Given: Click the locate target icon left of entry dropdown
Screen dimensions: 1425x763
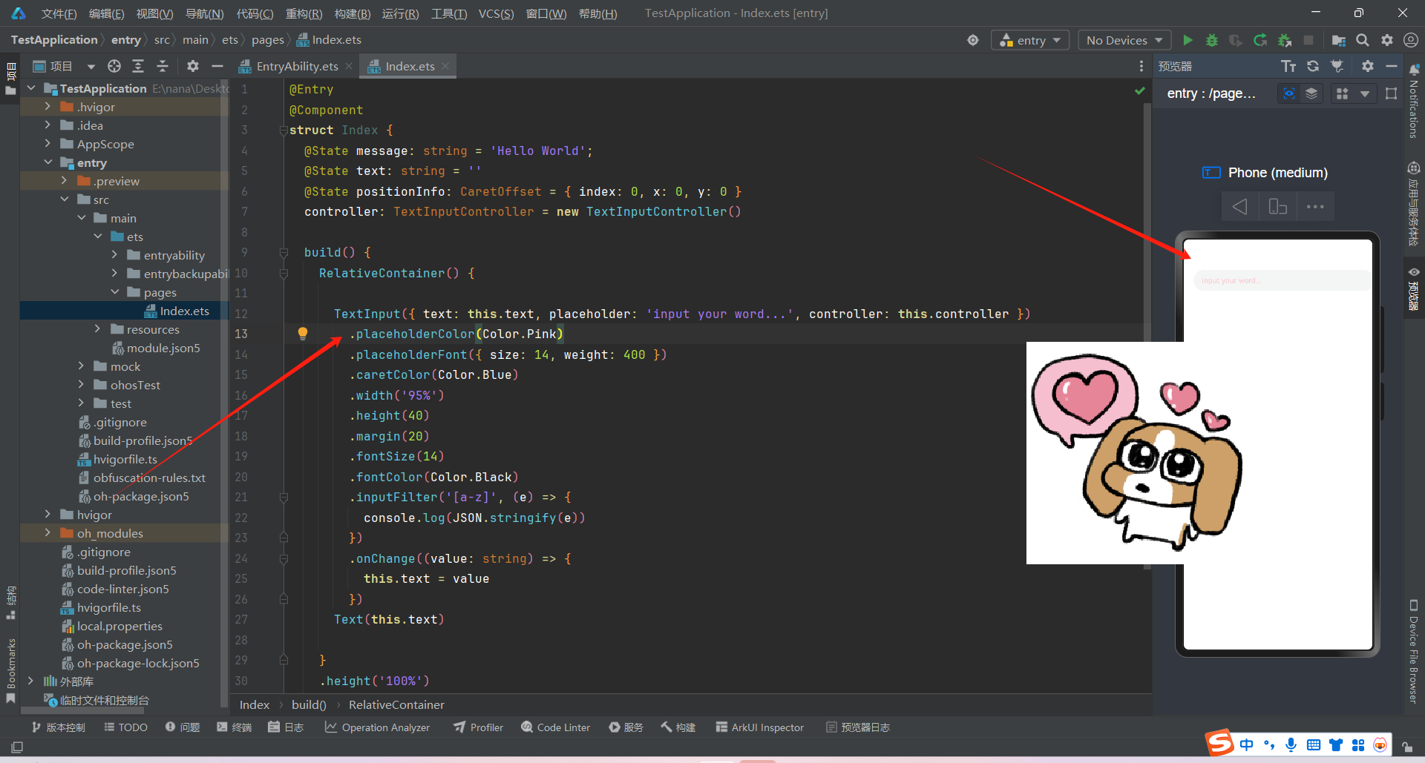Looking at the screenshot, I should 973,40.
